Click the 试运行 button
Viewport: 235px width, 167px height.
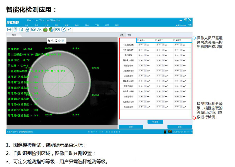[x=155, y=122]
